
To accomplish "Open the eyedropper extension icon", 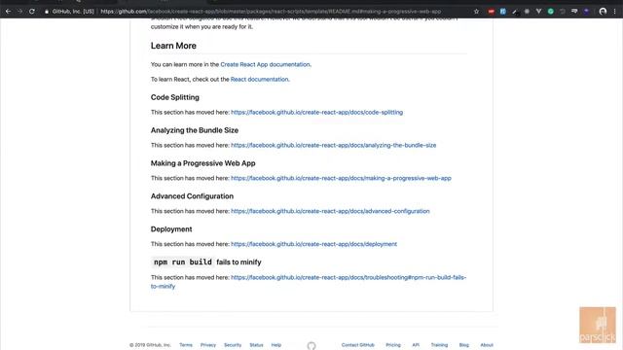I will pyautogui.click(x=515, y=12).
